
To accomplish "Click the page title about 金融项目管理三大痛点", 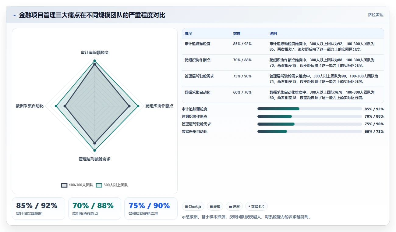I will tap(92, 15).
